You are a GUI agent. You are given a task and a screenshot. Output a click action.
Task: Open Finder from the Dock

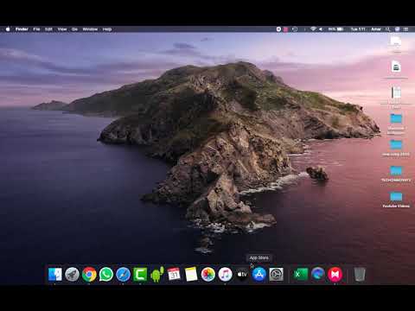click(54, 274)
